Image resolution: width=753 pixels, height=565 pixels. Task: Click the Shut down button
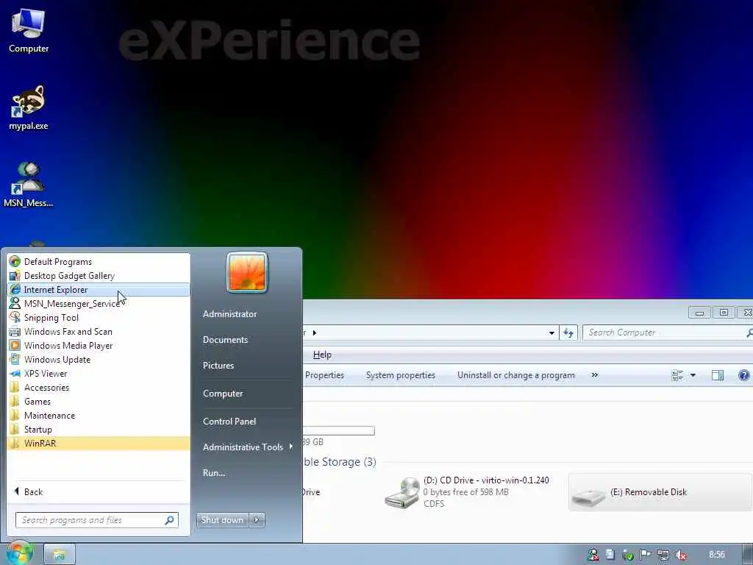click(x=222, y=520)
